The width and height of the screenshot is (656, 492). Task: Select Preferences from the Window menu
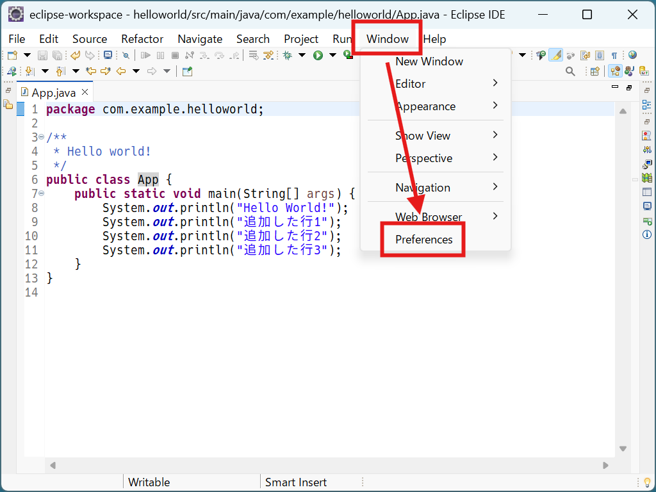[423, 239]
